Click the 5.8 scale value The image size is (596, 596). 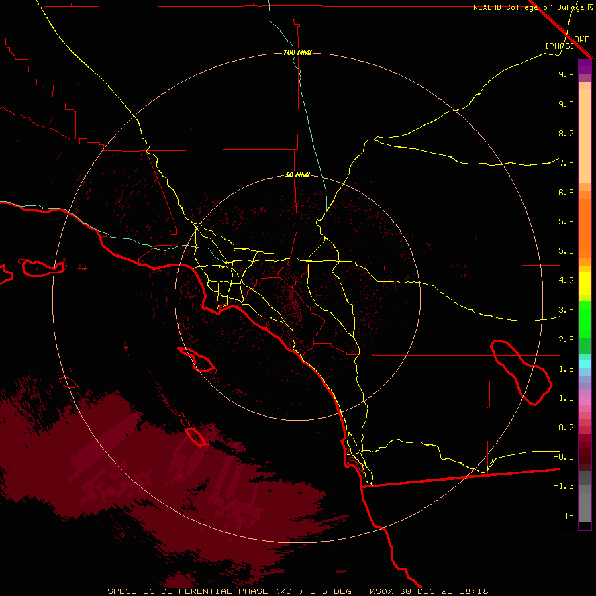pyautogui.click(x=566, y=222)
